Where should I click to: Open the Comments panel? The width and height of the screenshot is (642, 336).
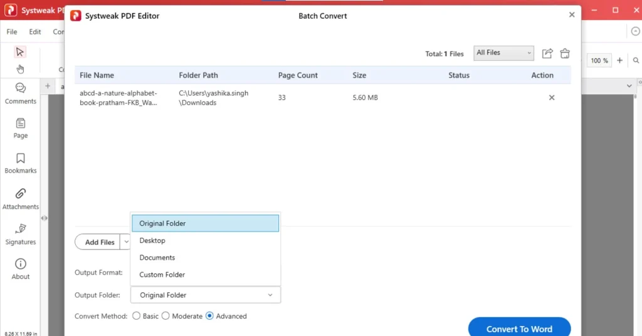[21, 94]
